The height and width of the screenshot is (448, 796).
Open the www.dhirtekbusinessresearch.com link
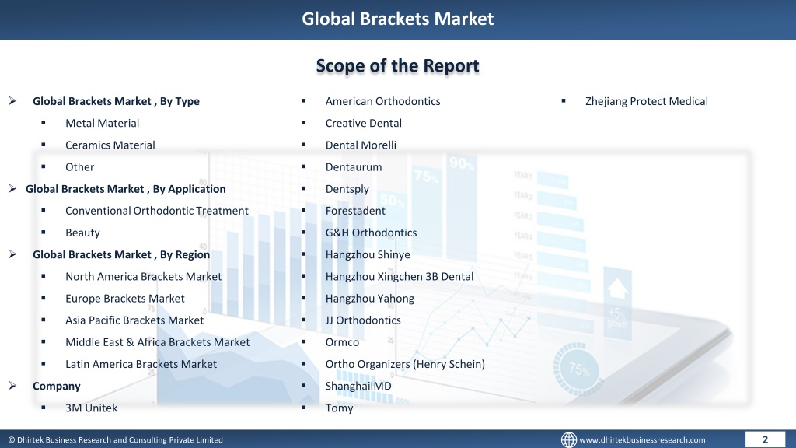point(642,440)
